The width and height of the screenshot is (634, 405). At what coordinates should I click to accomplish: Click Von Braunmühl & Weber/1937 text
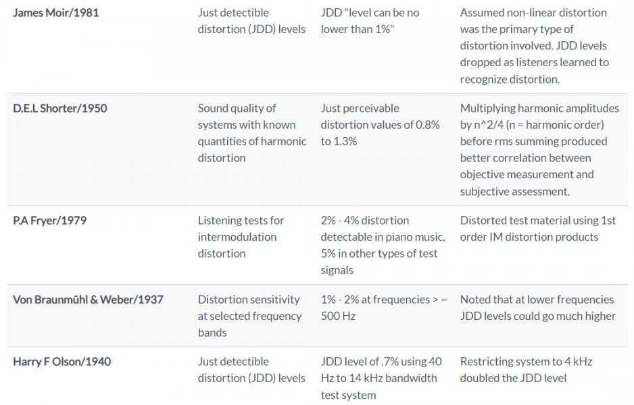88,300
